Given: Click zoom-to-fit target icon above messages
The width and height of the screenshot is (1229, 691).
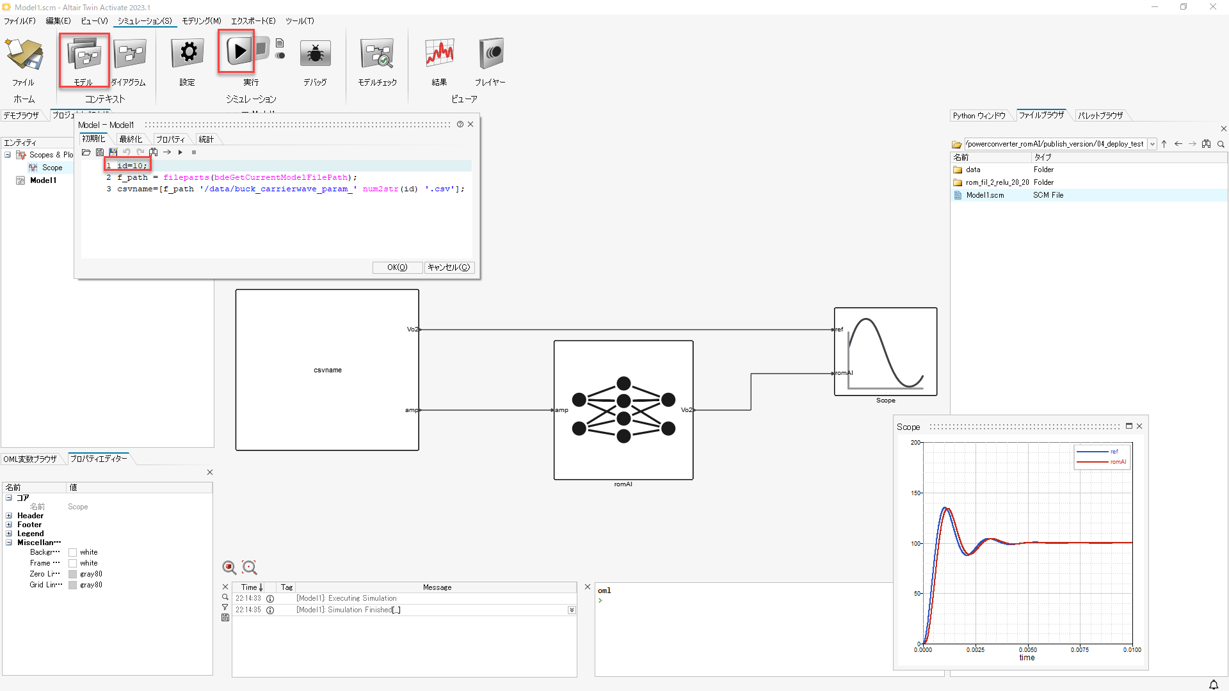Looking at the screenshot, I should coord(249,568).
